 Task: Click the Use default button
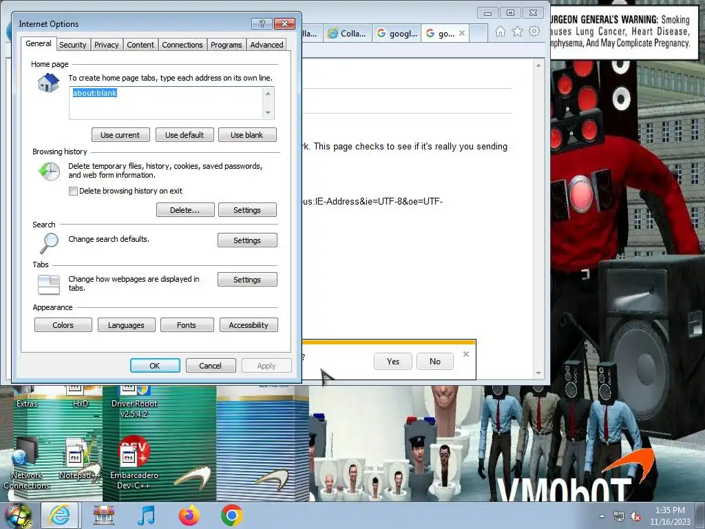(x=185, y=135)
